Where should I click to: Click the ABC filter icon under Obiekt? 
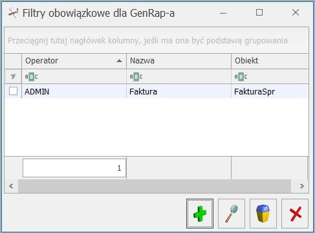coord(241,77)
